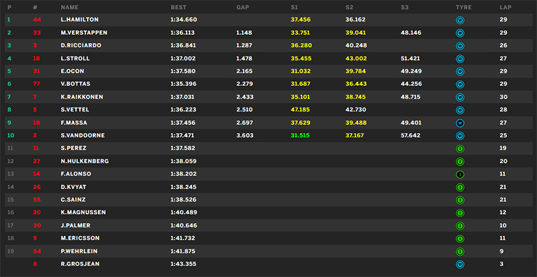Click Grosjean's blue tyre icon

[x=460, y=264]
